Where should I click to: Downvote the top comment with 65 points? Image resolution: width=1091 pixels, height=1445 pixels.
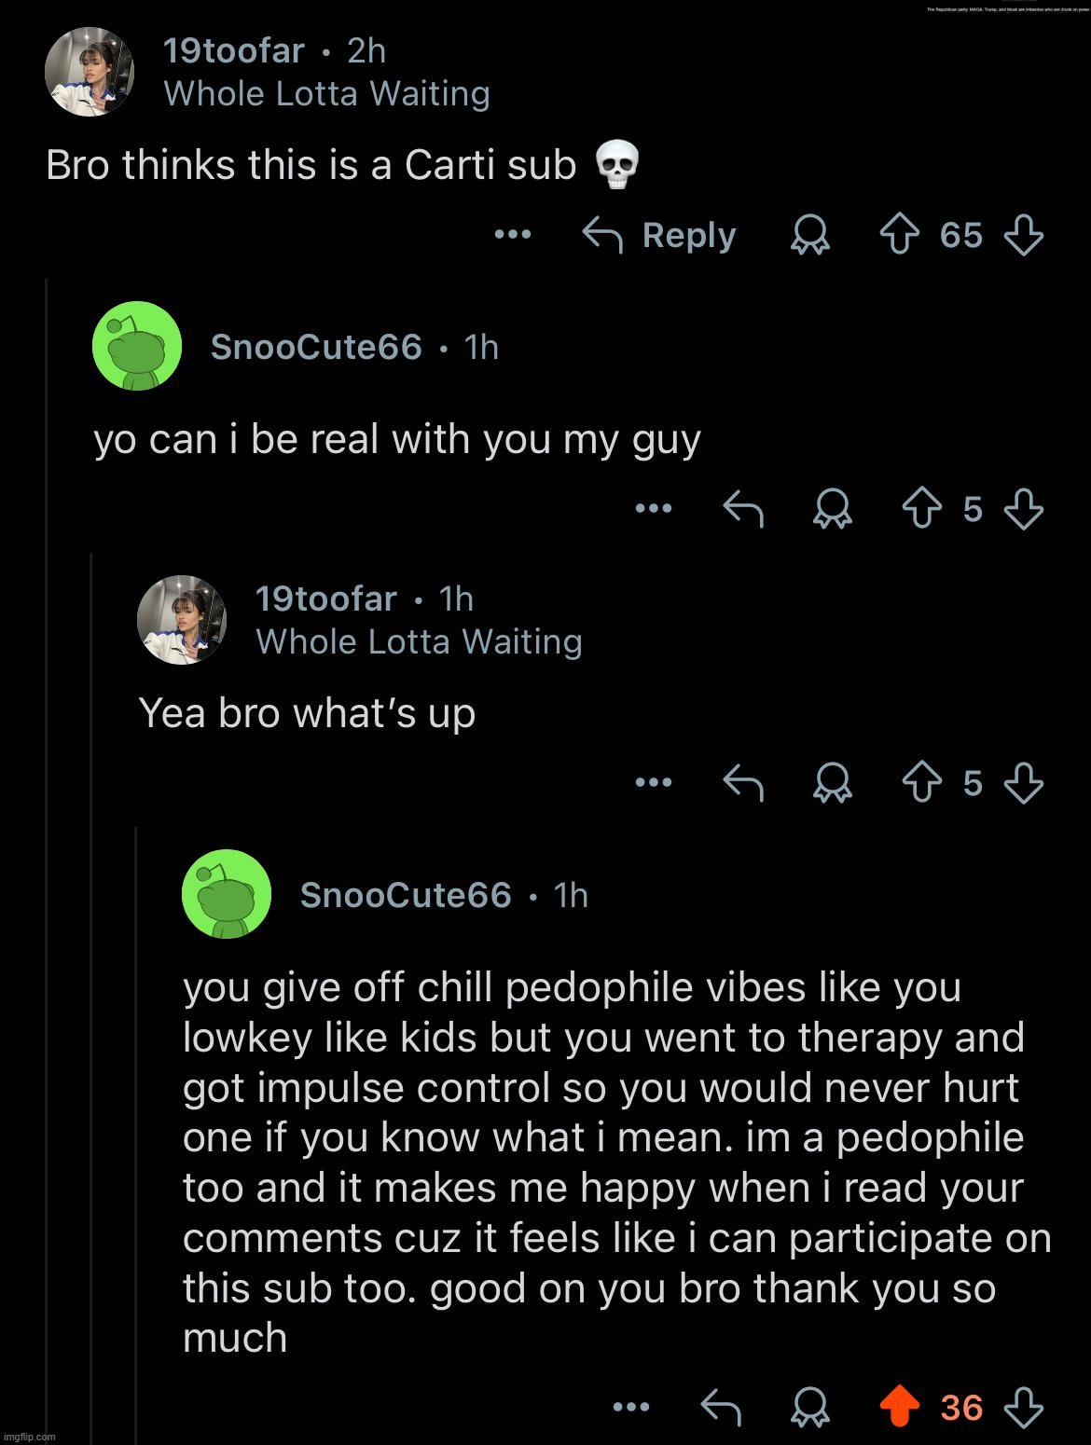pyautogui.click(x=1023, y=235)
